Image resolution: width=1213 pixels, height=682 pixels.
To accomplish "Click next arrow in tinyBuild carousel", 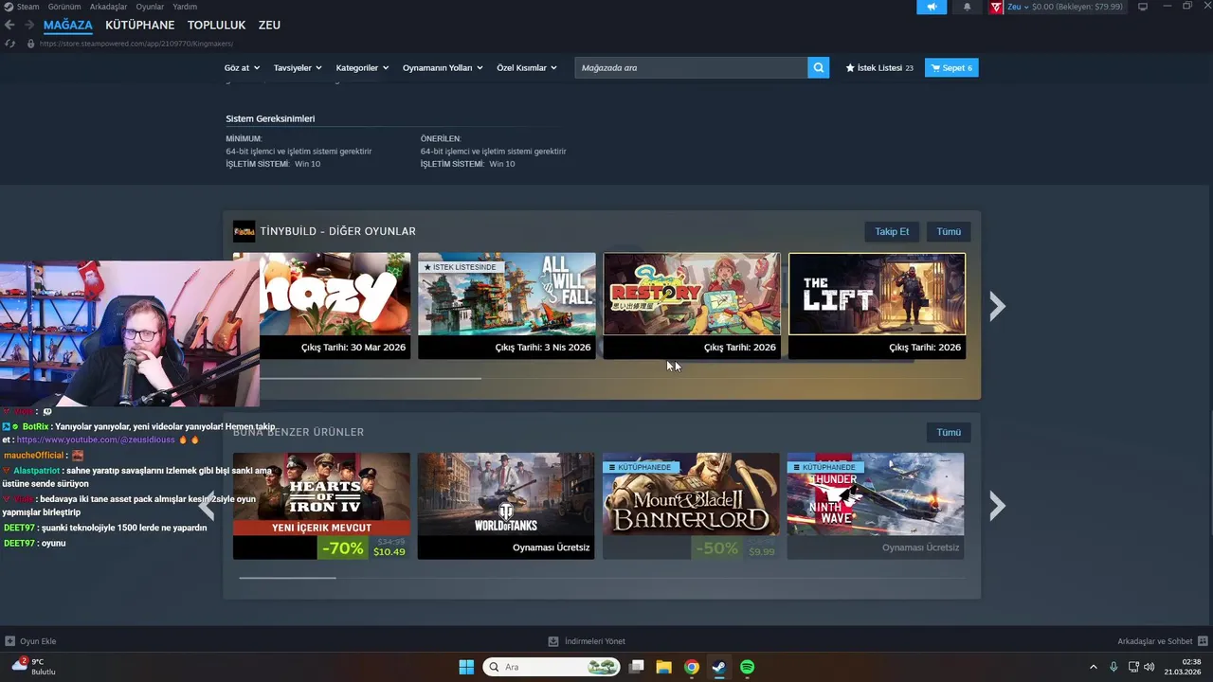I will pos(997,305).
